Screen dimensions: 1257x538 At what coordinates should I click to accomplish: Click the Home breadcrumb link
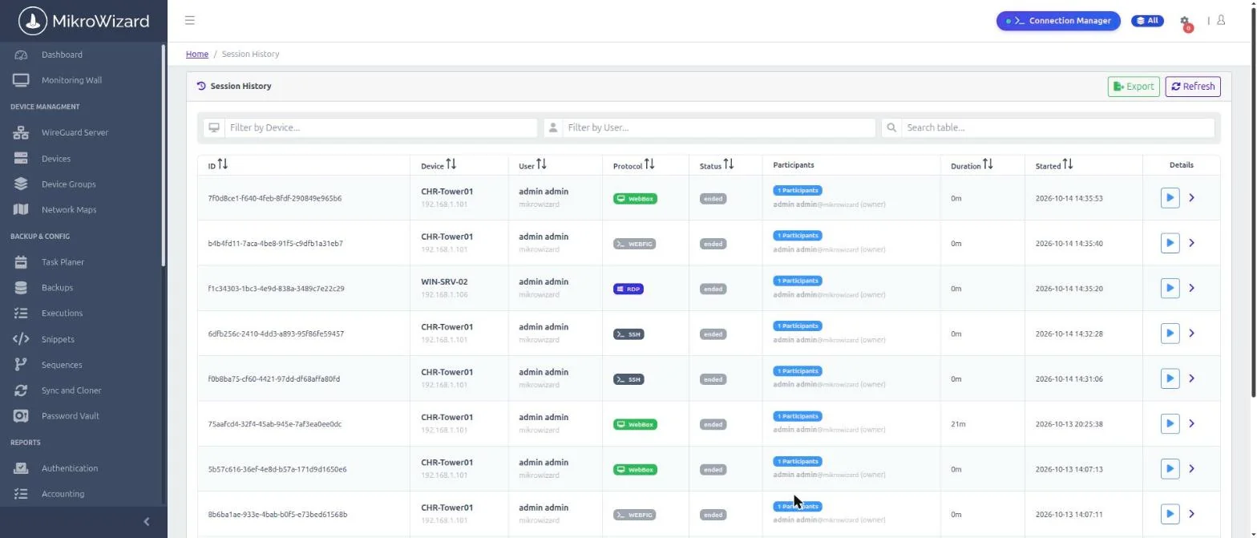[x=197, y=54]
